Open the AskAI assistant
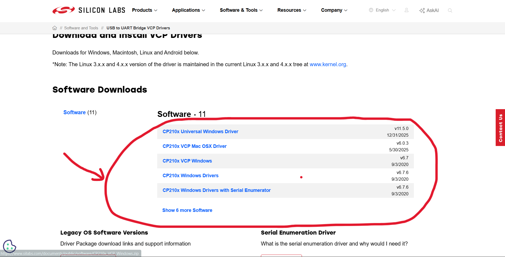This screenshot has height=257, width=505. [x=429, y=10]
